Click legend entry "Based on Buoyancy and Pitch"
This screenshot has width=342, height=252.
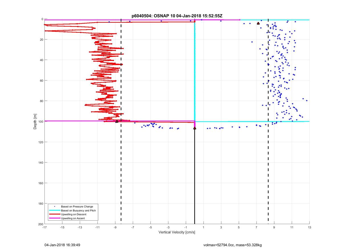coord(78,210)
